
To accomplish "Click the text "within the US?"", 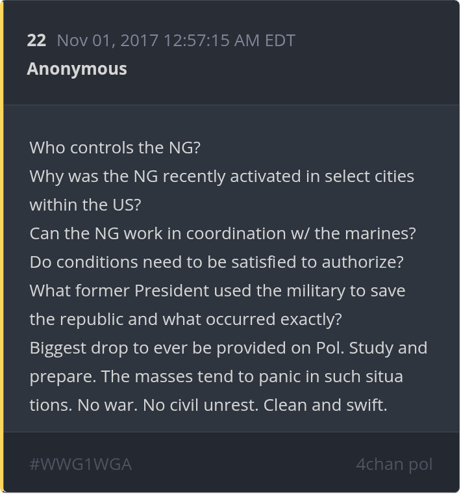I will tap(85, 205).
